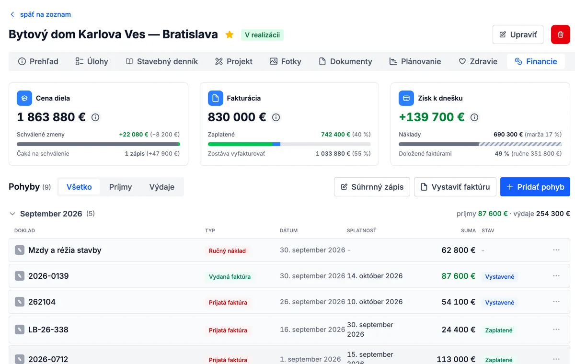This screenshot has width=575, height=364.
Task: Click edit icon for Mzdy a réžia stavby
Action: pyautogui.click(x=19, y=250)
